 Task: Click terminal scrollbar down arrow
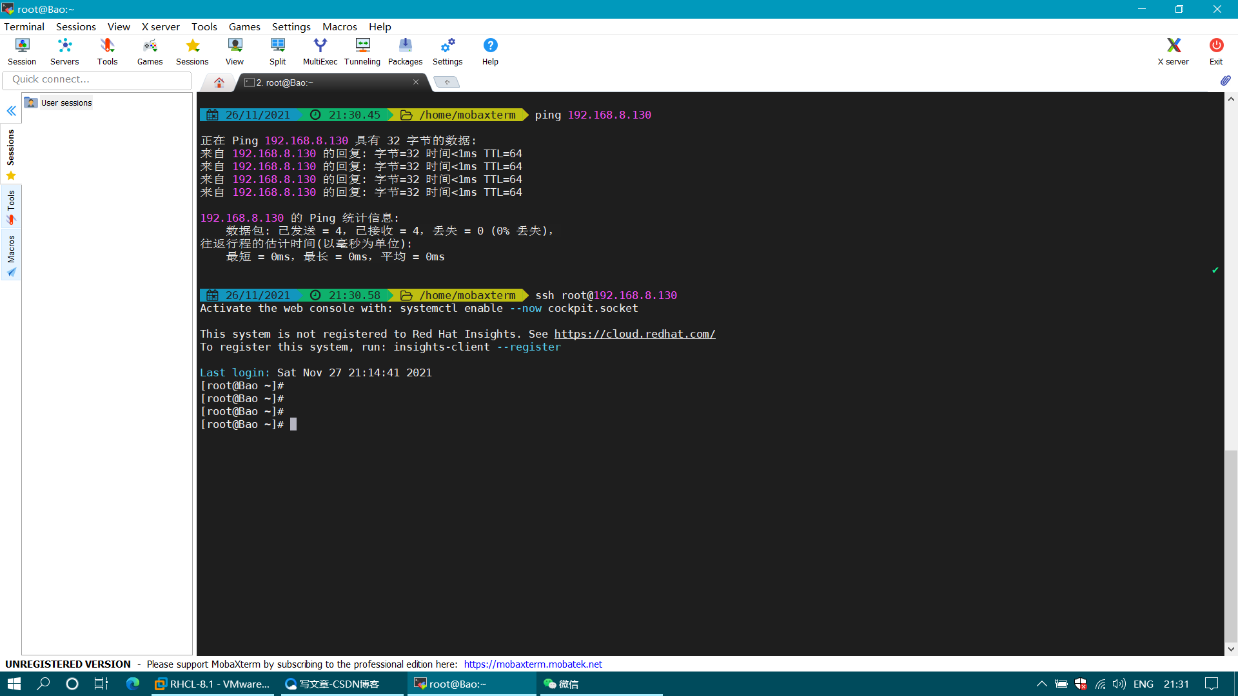pos(1231,649)
